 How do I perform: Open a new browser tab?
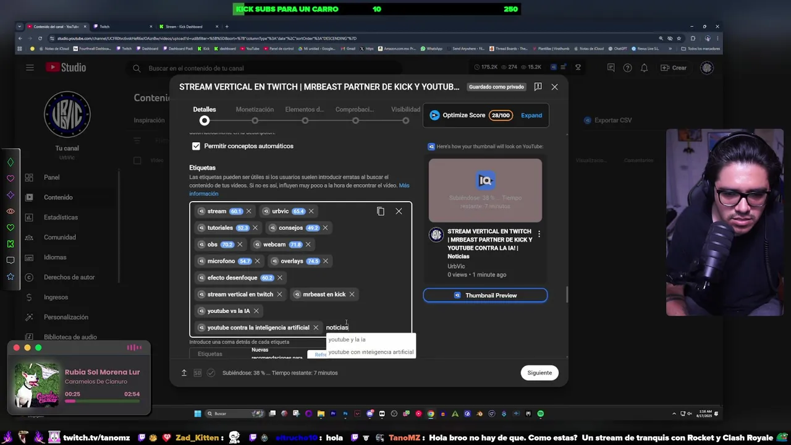tap(227, 27)
